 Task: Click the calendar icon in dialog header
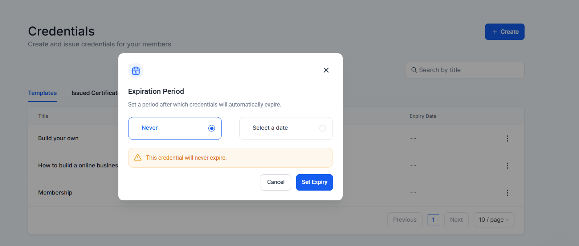click(136, 71)
